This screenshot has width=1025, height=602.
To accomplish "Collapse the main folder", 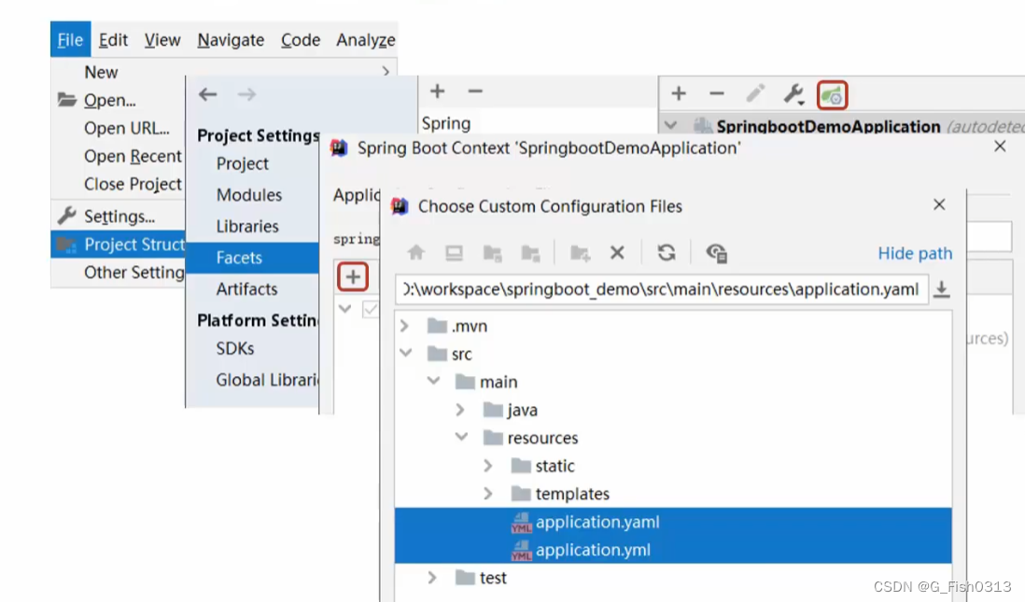I will click(433, 381).
